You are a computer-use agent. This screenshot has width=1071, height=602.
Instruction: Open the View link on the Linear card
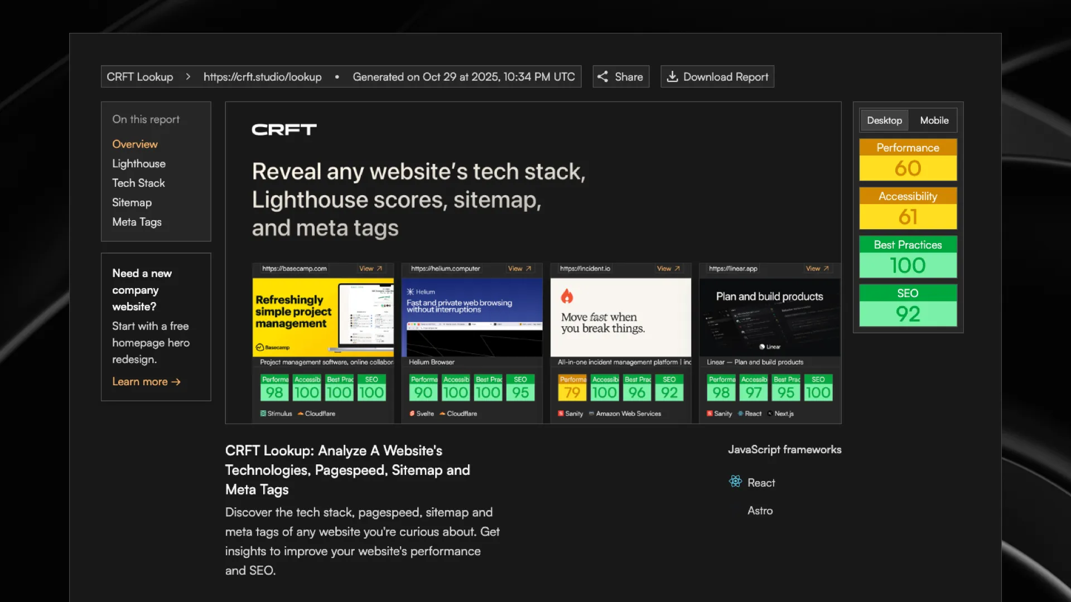click(816, 268)
